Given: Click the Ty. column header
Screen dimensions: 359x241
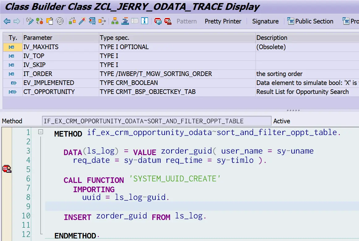Looking at the screenshot, I should click(x=13, y=37).
